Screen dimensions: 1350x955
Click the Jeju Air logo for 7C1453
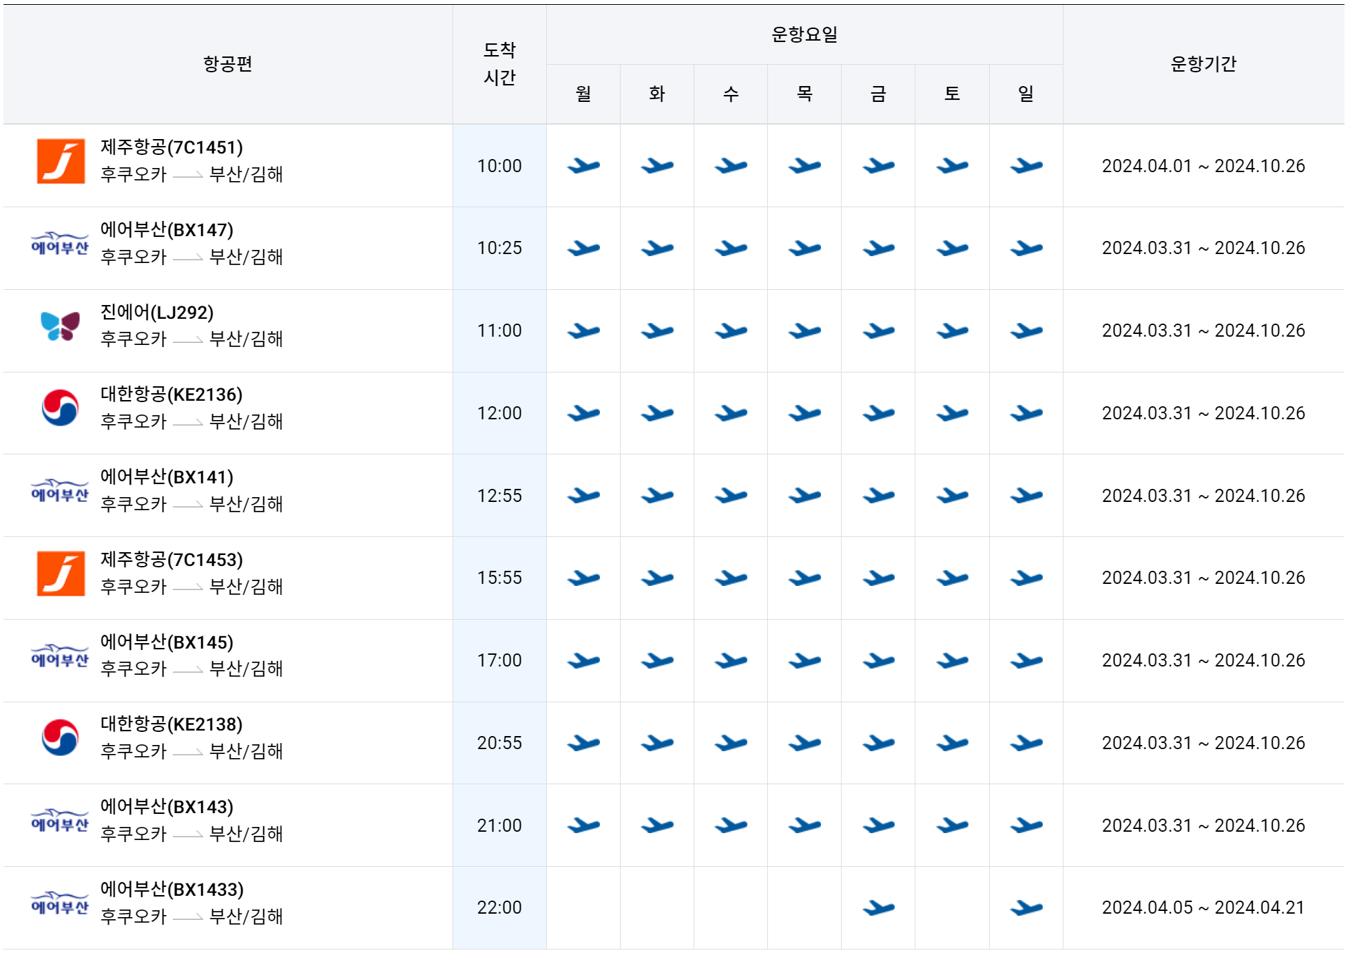click(x=61, y=574)
